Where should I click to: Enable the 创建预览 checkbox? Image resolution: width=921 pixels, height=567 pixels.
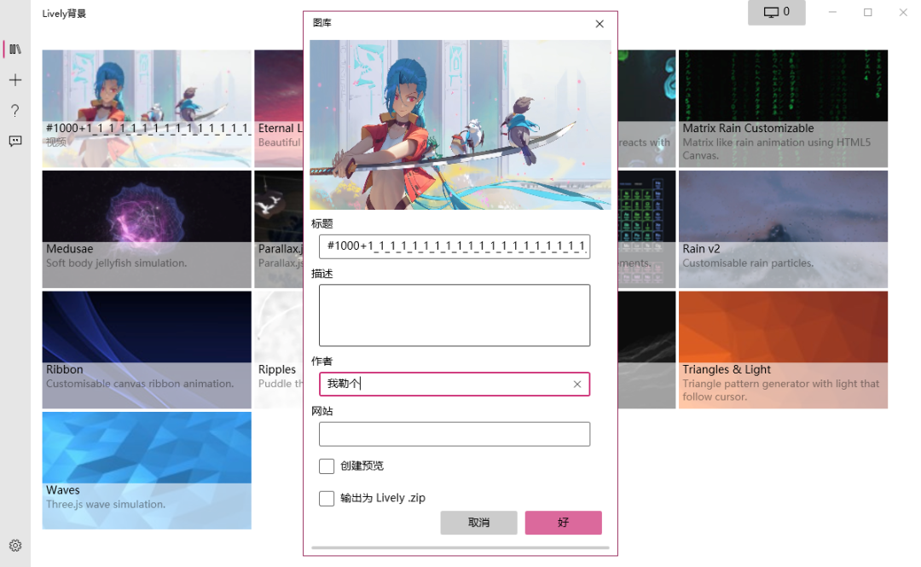[327, 466]
